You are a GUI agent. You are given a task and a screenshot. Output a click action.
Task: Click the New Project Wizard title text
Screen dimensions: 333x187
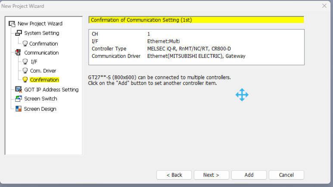pyautogui.click(x=23, y=6)
